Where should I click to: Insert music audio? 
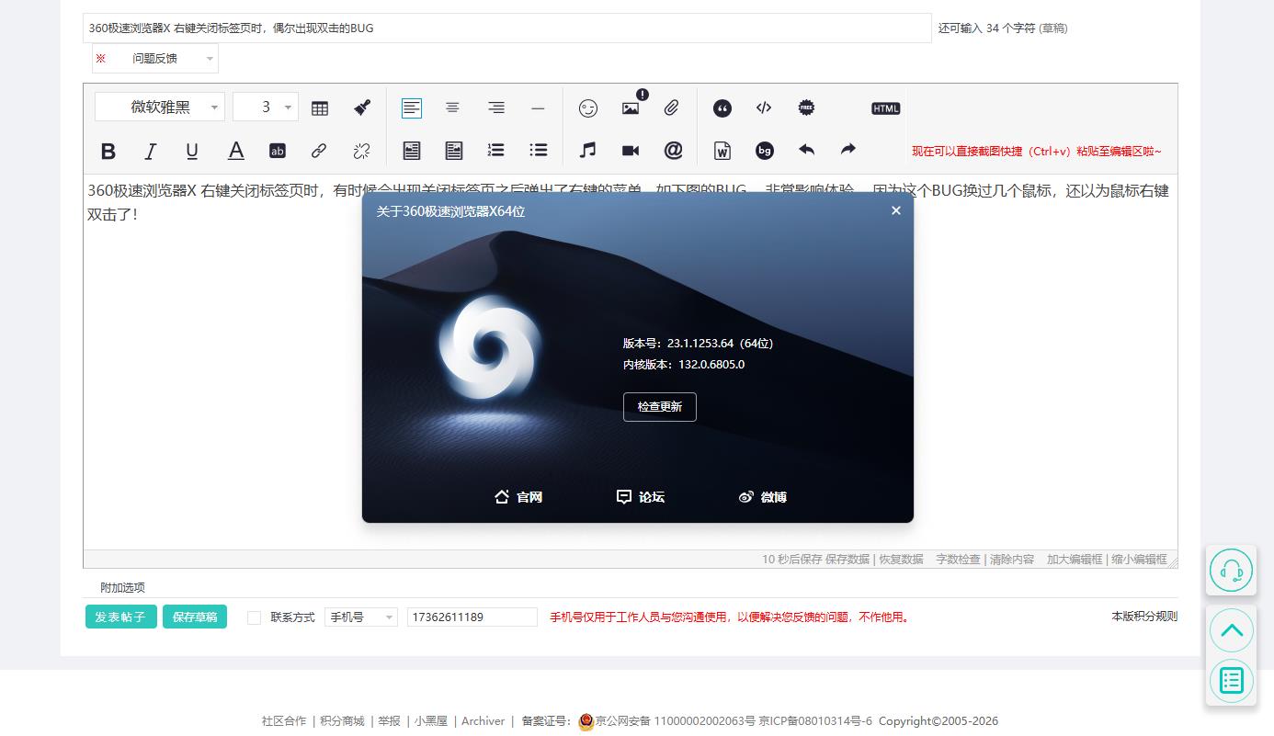point(588,151)
